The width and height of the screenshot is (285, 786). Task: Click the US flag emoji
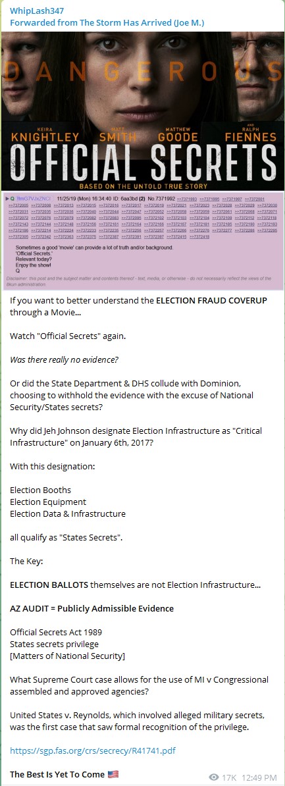click(x=113, y=774)
